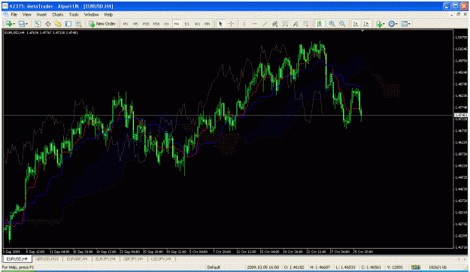Click the New Chart icon
Image resolution: width=470 pixels, height=272 pixels.
point(9,23)
